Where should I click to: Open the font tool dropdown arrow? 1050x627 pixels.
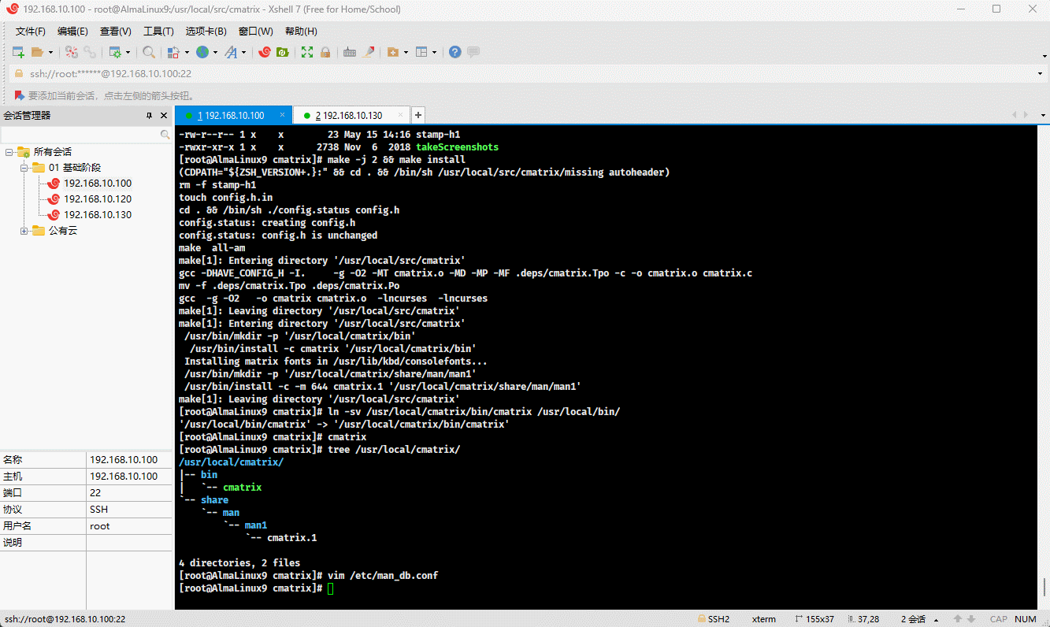[x=243, y=53]
